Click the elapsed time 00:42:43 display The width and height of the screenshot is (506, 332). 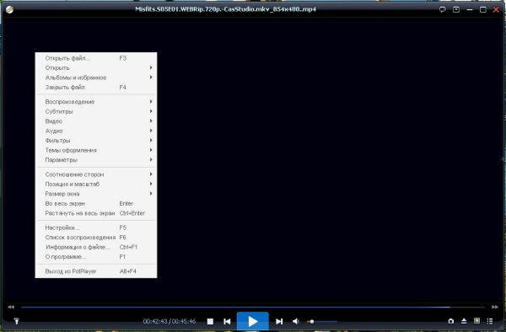point(155,321)
